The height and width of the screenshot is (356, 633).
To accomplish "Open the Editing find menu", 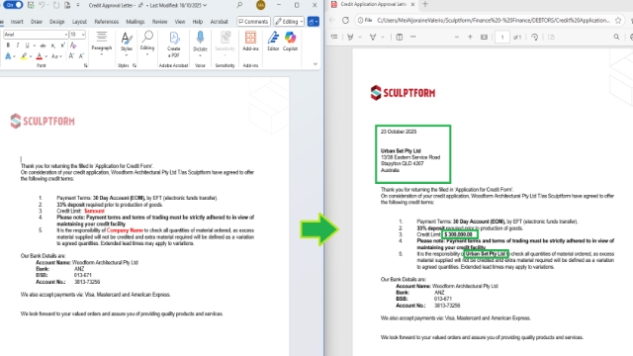I will [147, 43].
